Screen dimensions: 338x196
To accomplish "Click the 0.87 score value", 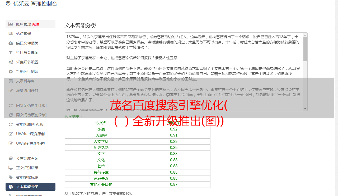I will point(174,184).
